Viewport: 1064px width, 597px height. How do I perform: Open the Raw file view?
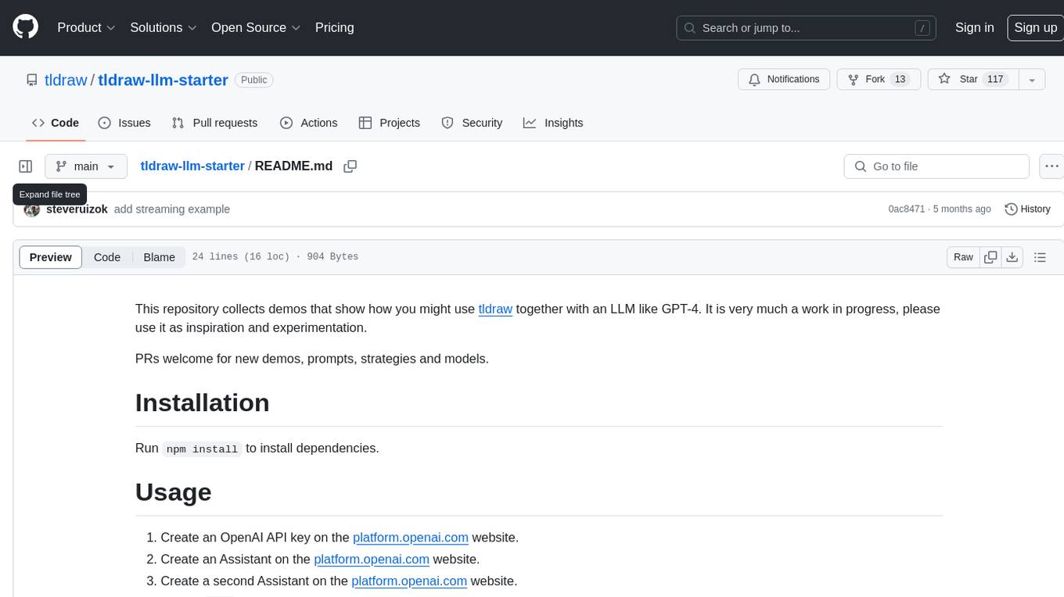point(963,257)
